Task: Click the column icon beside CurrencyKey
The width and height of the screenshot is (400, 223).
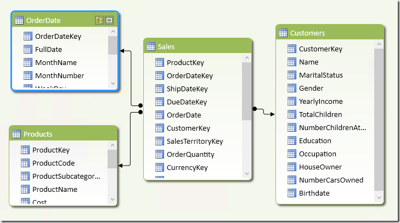Action: (160, 167)
